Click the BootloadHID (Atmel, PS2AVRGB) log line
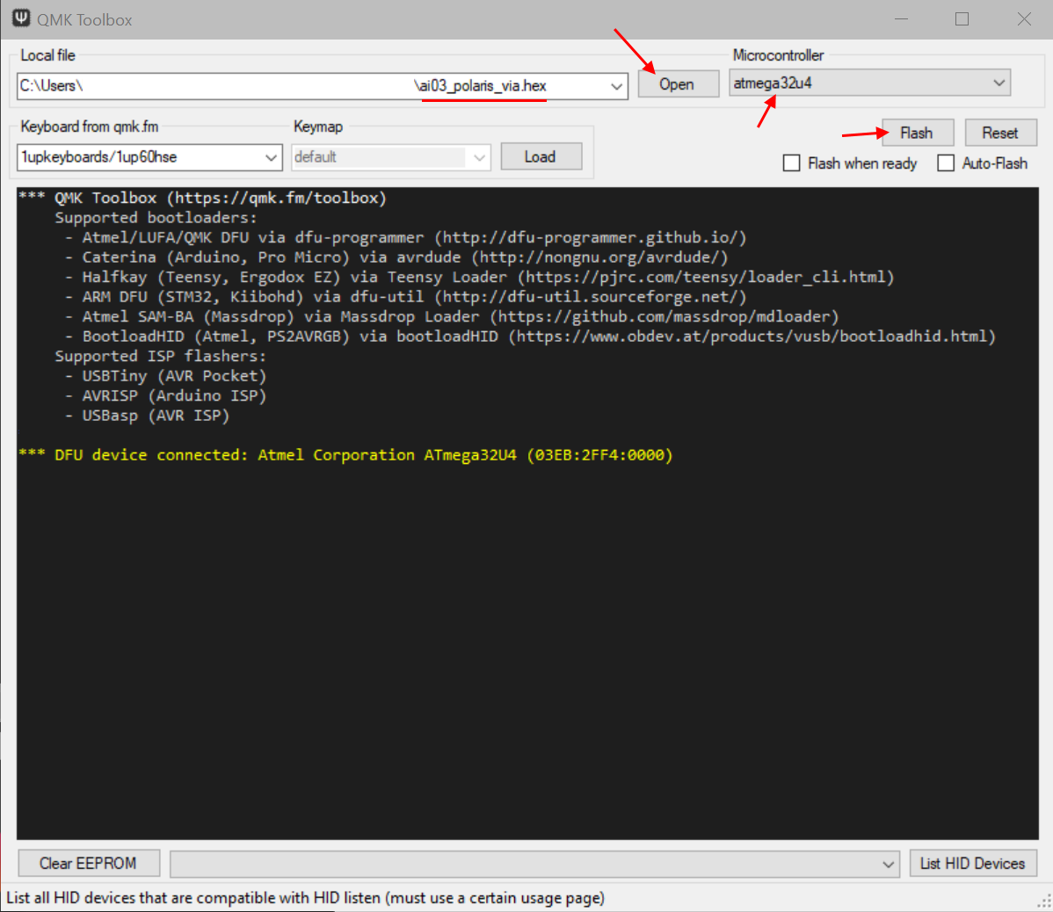 (x=531, y=337)
